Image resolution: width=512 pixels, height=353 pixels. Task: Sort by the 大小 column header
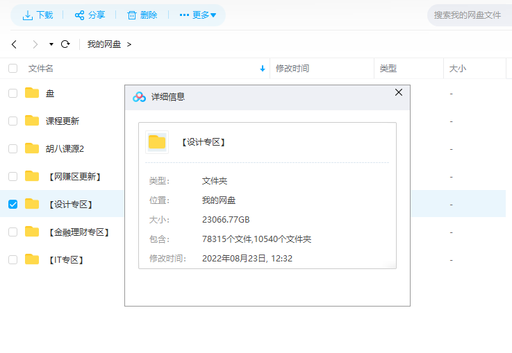click(x=458, y=69)
